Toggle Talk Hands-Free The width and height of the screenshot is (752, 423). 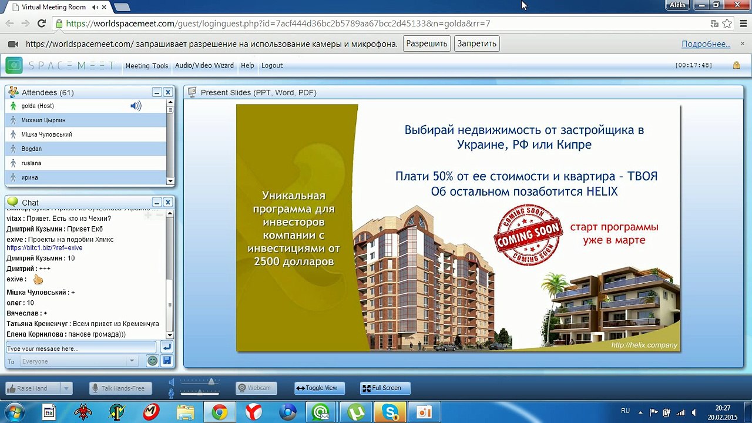click(120, 388)
